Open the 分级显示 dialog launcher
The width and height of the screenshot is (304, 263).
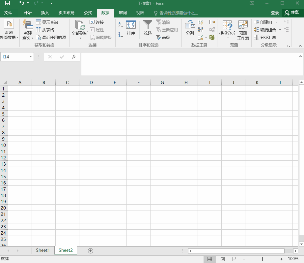coord(289,46)
